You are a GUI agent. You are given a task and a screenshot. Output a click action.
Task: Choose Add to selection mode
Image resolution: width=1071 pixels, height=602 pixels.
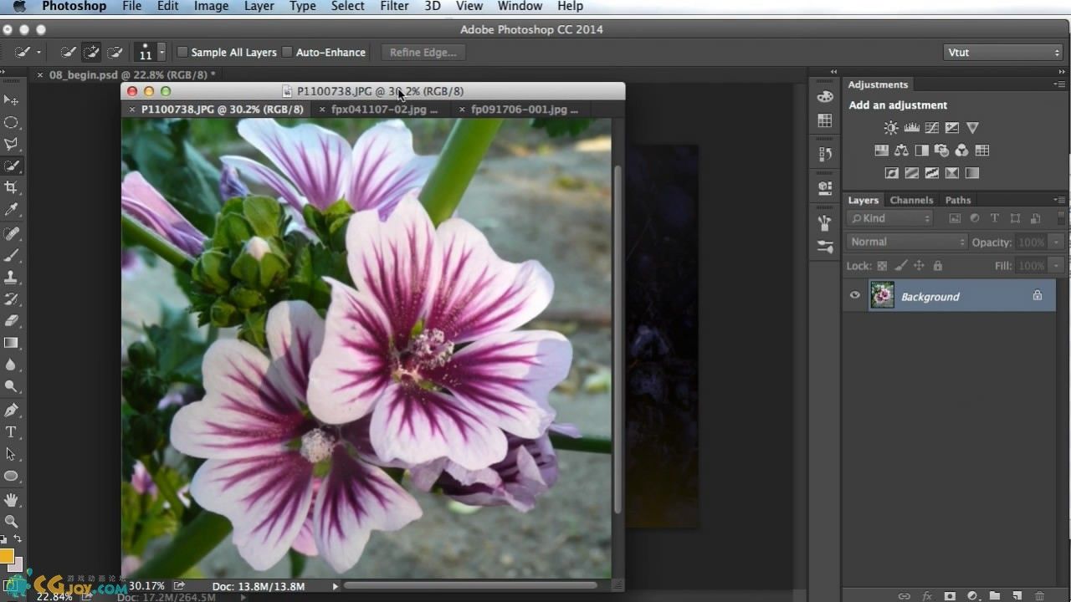(x=91, y=52)
